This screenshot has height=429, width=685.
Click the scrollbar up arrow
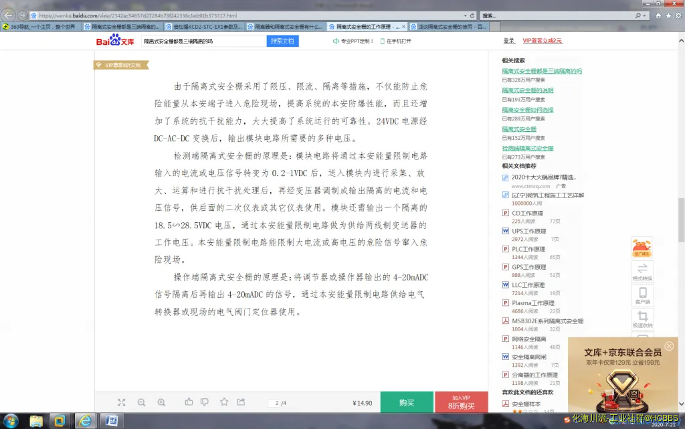[681, 41]
